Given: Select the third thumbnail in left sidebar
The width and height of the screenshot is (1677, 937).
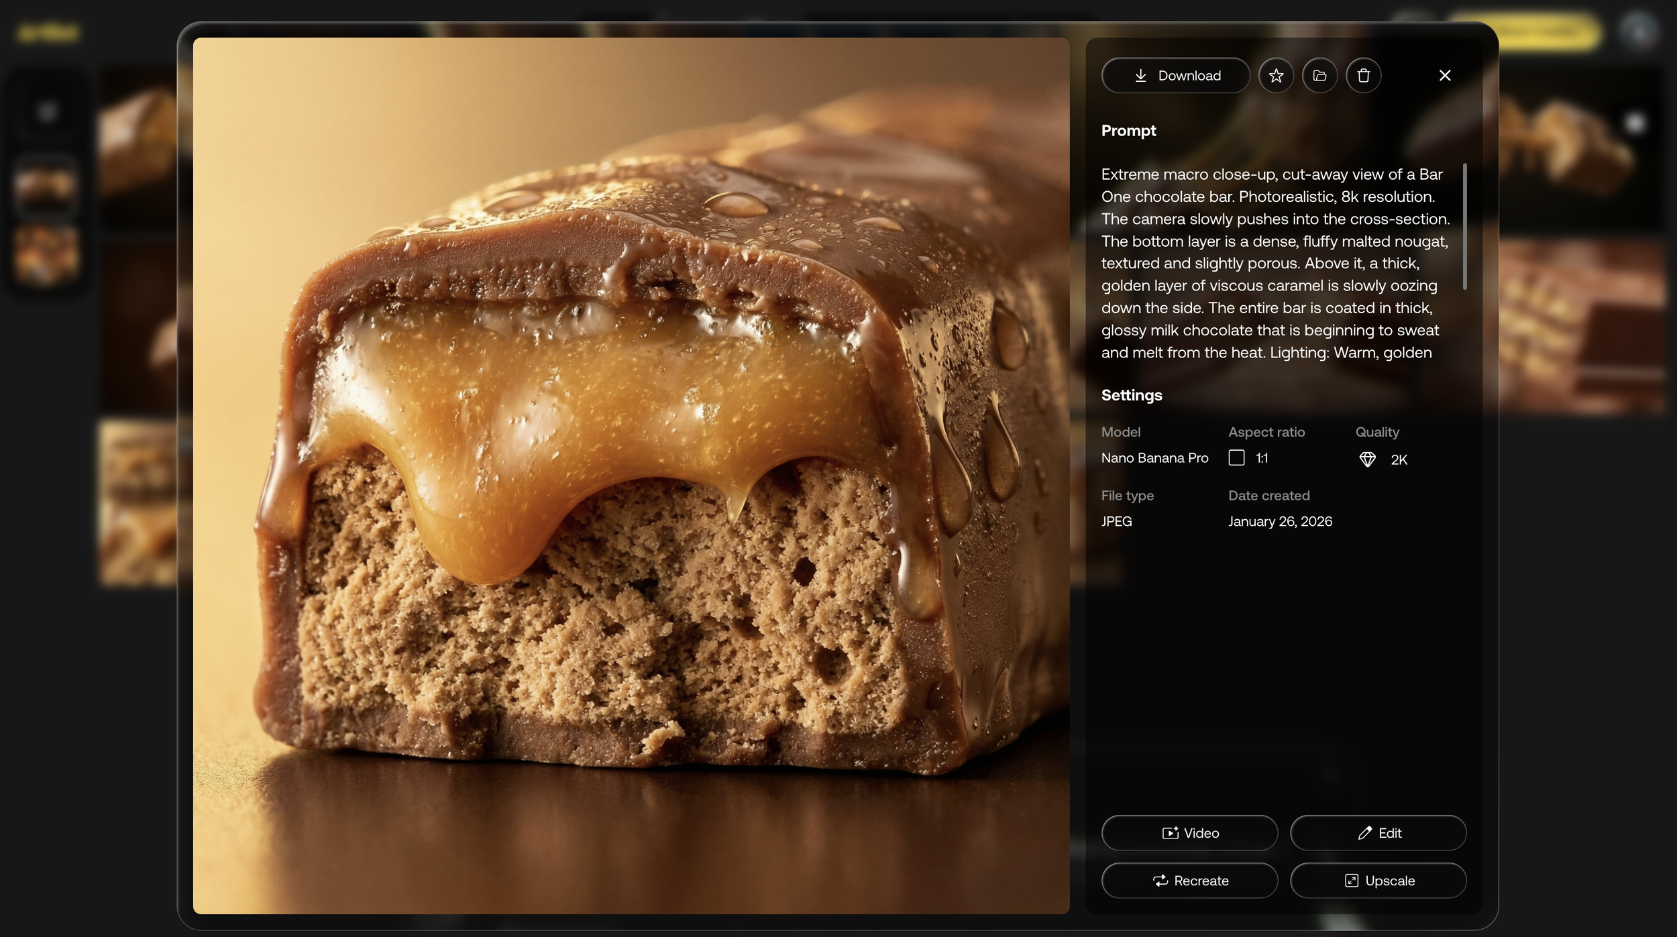Looking at the screenshot, I should pyautogui.click(x=46, y=256).
